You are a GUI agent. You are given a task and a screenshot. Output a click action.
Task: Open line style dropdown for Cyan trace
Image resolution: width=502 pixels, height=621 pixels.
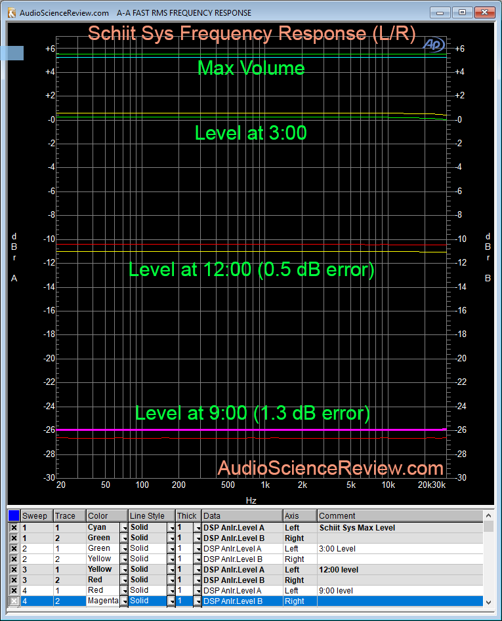(171, 527)
